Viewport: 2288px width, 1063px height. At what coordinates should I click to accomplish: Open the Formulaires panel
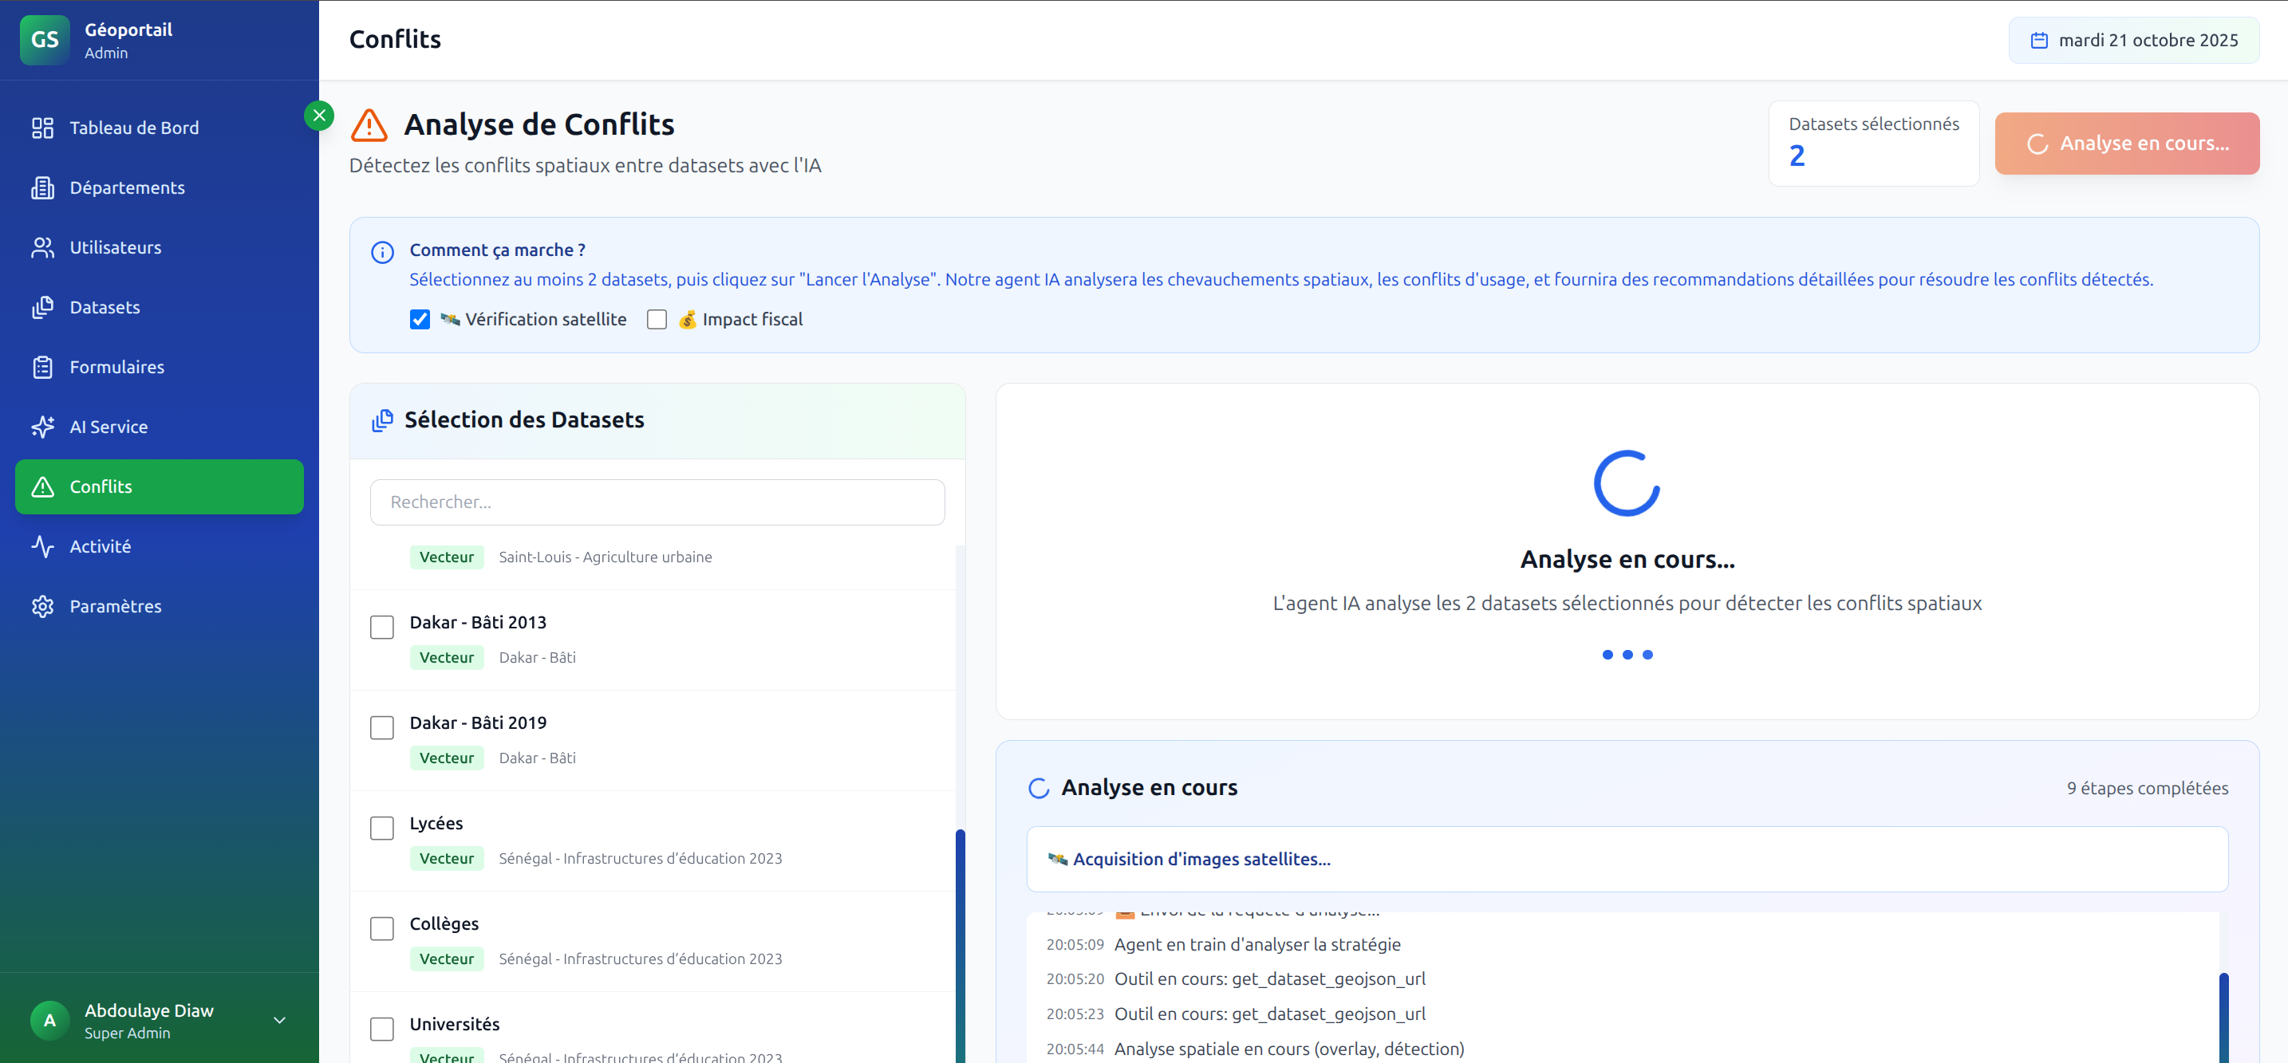pos(116,366)
